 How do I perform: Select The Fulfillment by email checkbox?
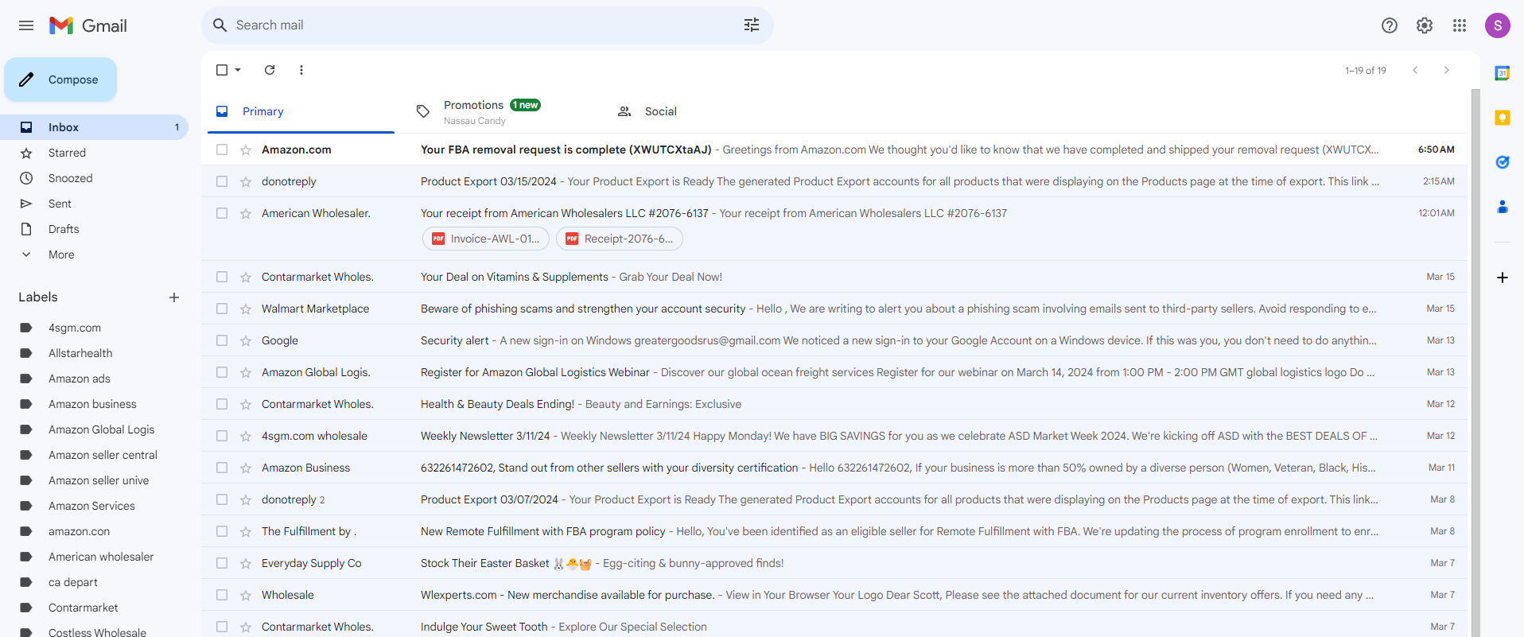click(x=222, y=531)
